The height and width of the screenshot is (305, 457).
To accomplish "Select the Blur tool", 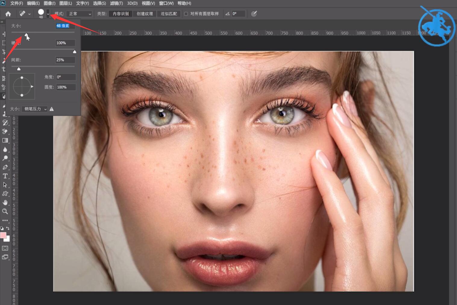I will pos(5,149).
